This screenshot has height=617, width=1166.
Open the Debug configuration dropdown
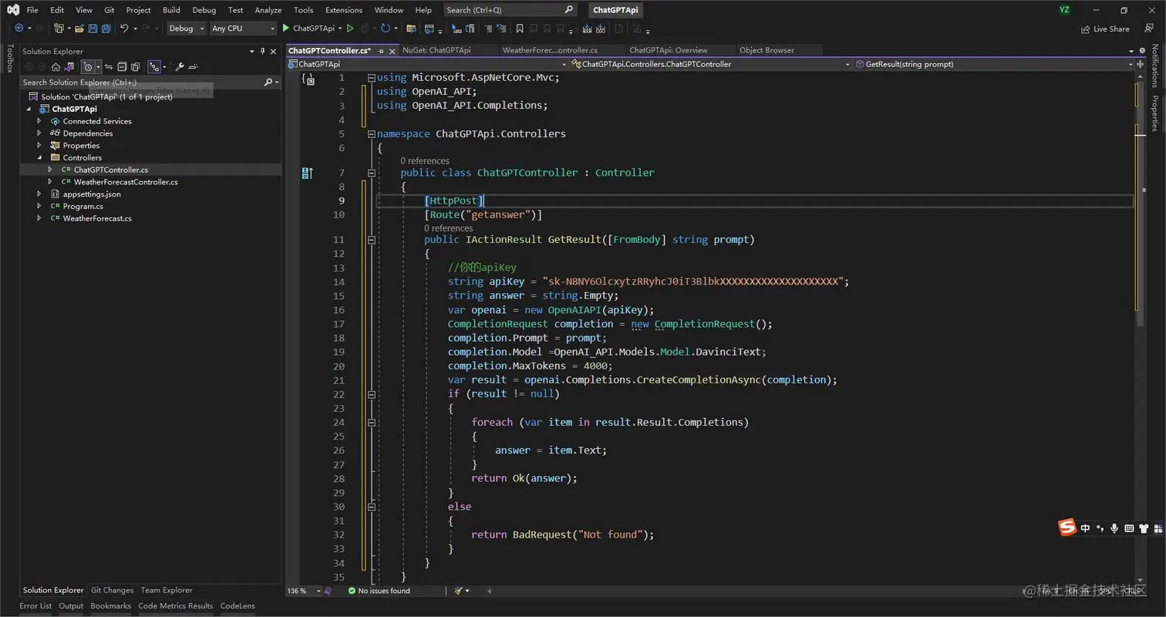[x=187, y=29]
